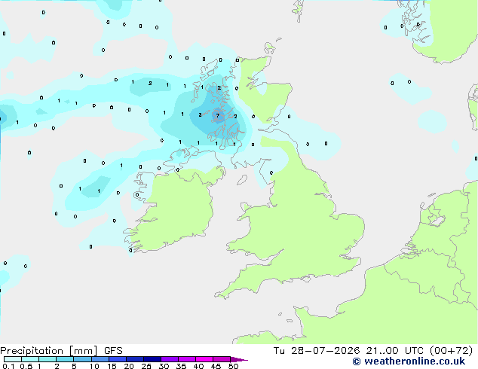
Task: Click the legend label "15"
Action: [x=112, y=366]
